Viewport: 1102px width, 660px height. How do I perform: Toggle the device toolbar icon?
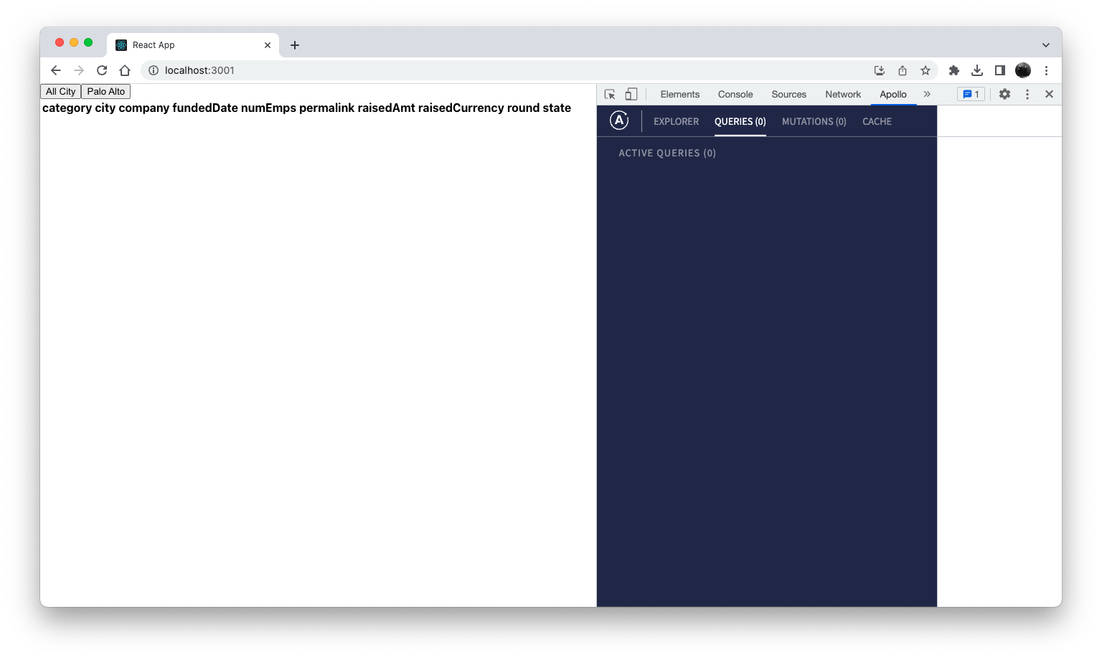631,94
